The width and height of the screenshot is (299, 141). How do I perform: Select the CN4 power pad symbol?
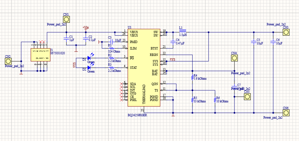[234, 58]
